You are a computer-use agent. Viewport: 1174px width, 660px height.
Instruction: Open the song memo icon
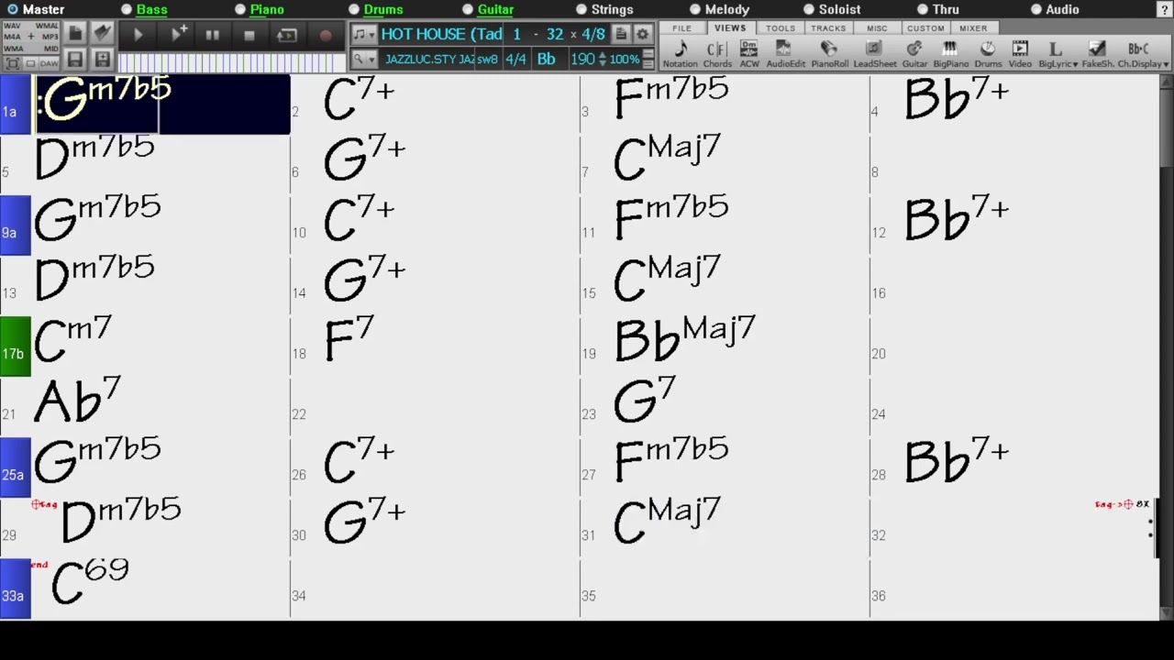[621, 34]
